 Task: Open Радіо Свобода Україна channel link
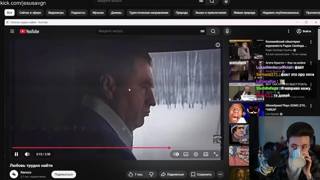click(x=279, y=50)
